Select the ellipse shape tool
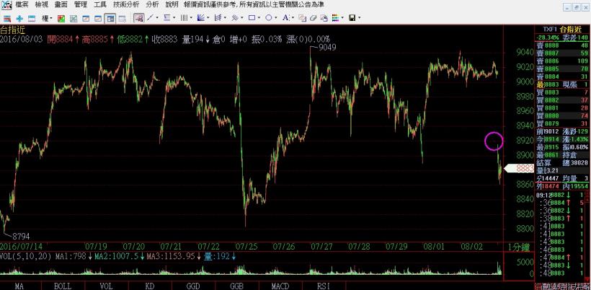The height and width of the screenshot is (290, 591). click(x=269, y=17)
